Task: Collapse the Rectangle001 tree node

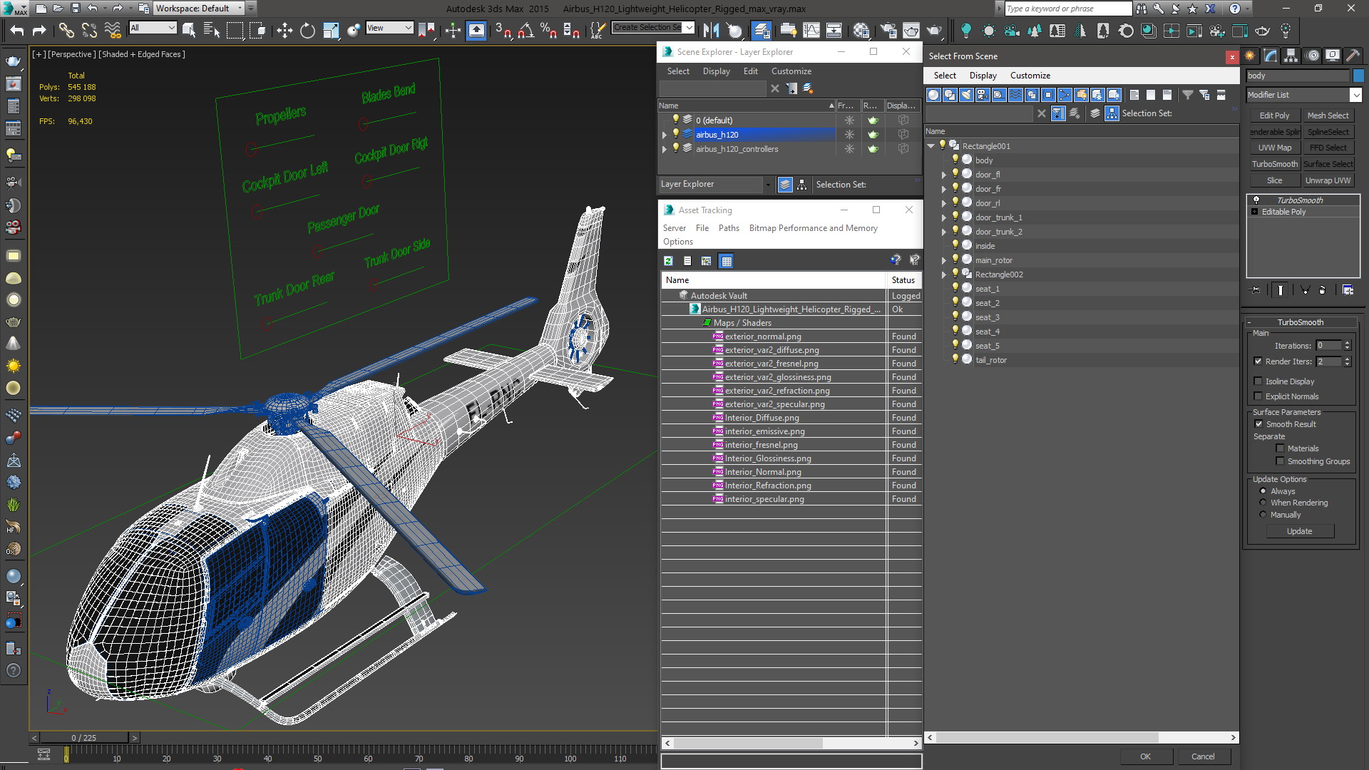Action: click(x=931, y=146)
